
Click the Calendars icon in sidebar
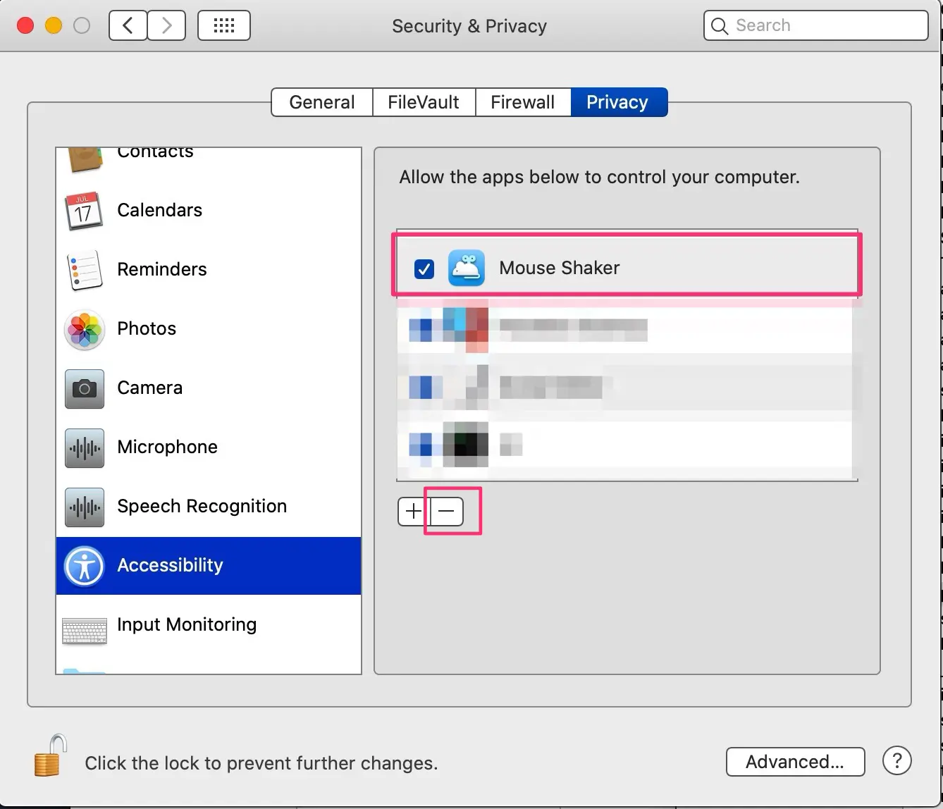(84, 211)
